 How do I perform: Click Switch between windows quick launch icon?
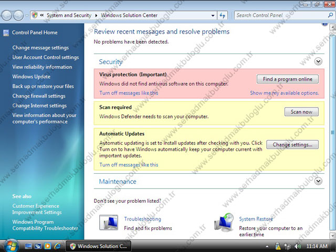tap(38, 246)
